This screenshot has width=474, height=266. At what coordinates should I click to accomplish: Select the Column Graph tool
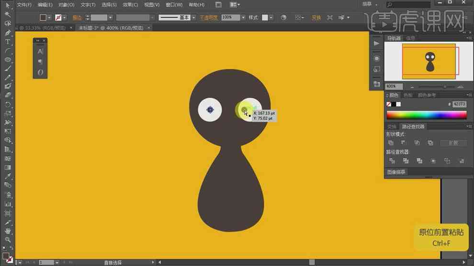point(8,204)
